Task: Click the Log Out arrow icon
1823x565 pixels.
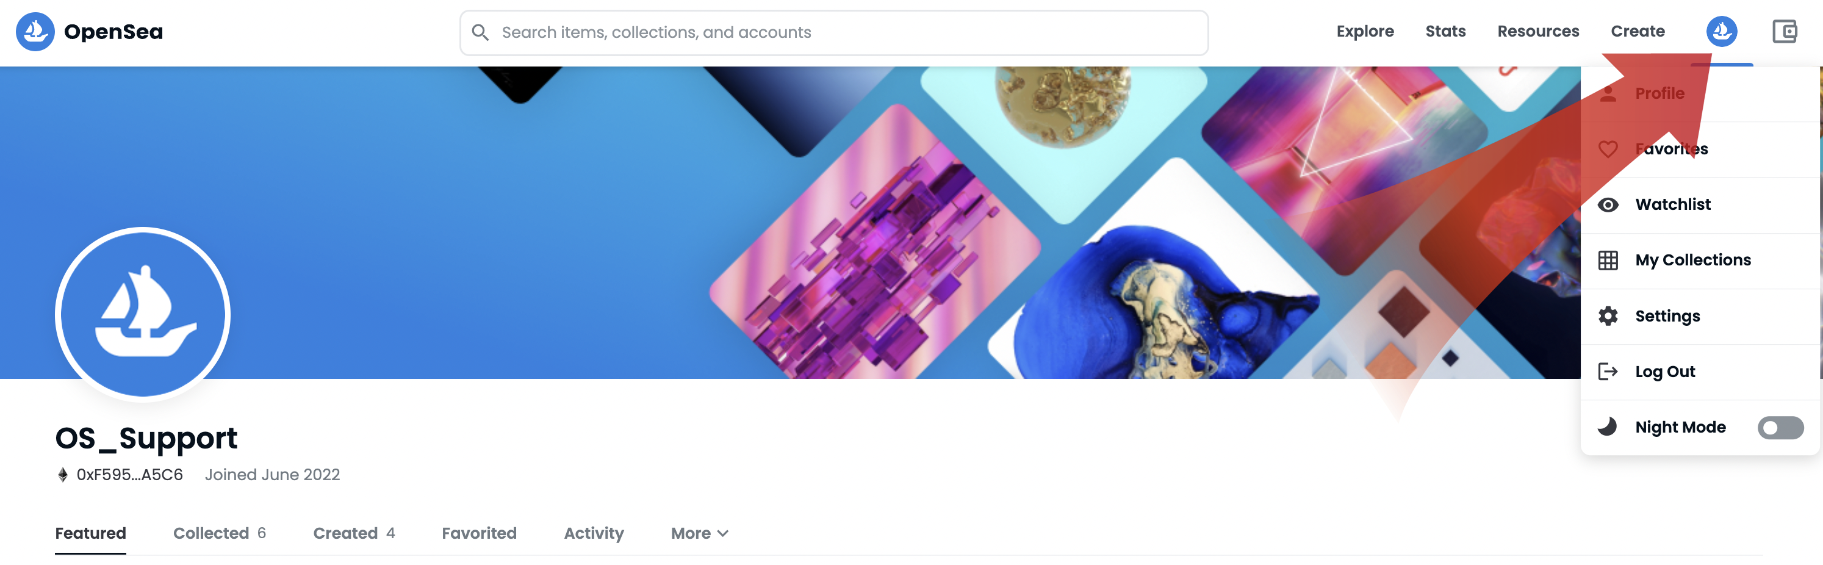Action: click(1608, 372)
